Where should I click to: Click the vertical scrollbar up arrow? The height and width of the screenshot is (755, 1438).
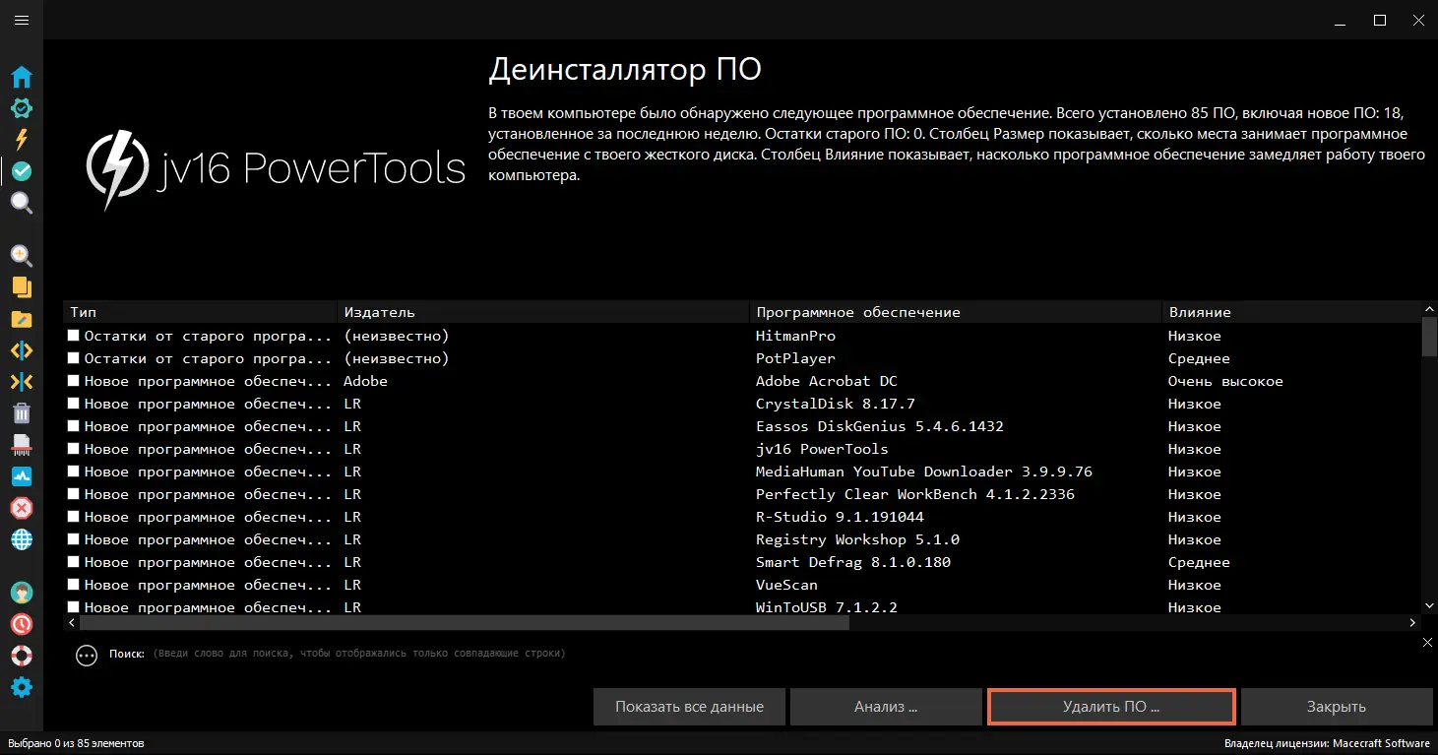[1429, 309]
